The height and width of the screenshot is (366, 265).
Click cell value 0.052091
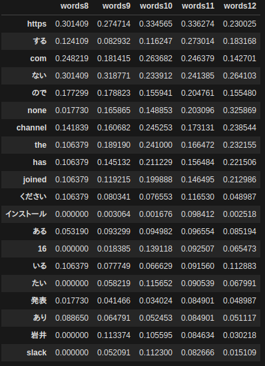point(114,353)
